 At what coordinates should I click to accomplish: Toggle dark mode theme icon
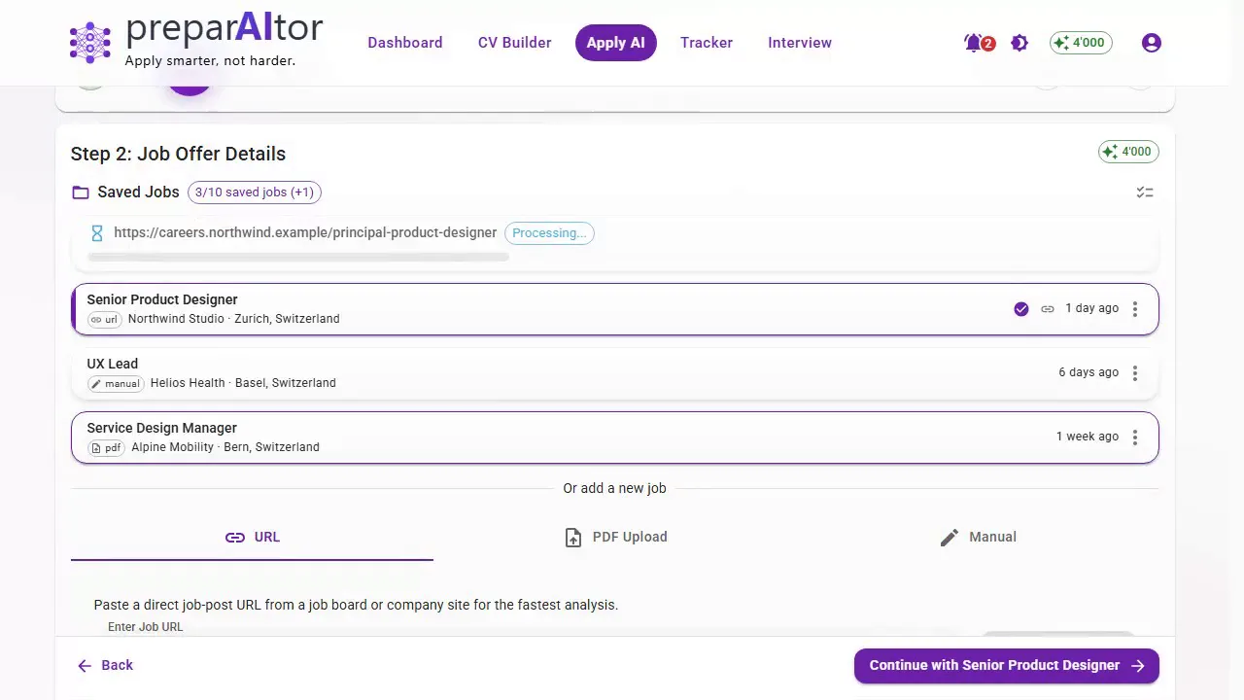[1019, 43]
